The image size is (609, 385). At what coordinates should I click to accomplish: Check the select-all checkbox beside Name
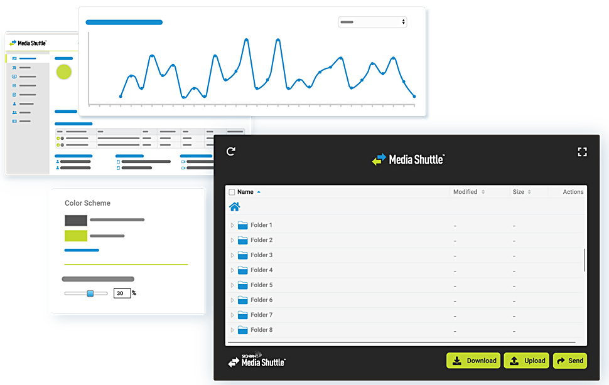(x=232, y=192)
